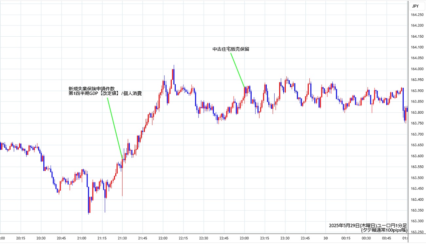Select the 22:45 time axis label
Screen dimensions: 426x244
pos(224,238)
